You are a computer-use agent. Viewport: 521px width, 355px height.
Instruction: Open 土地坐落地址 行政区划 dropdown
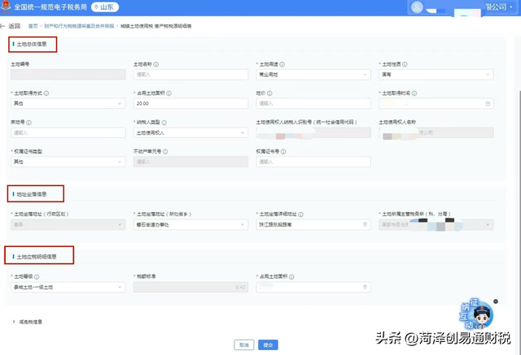point(68,224)
